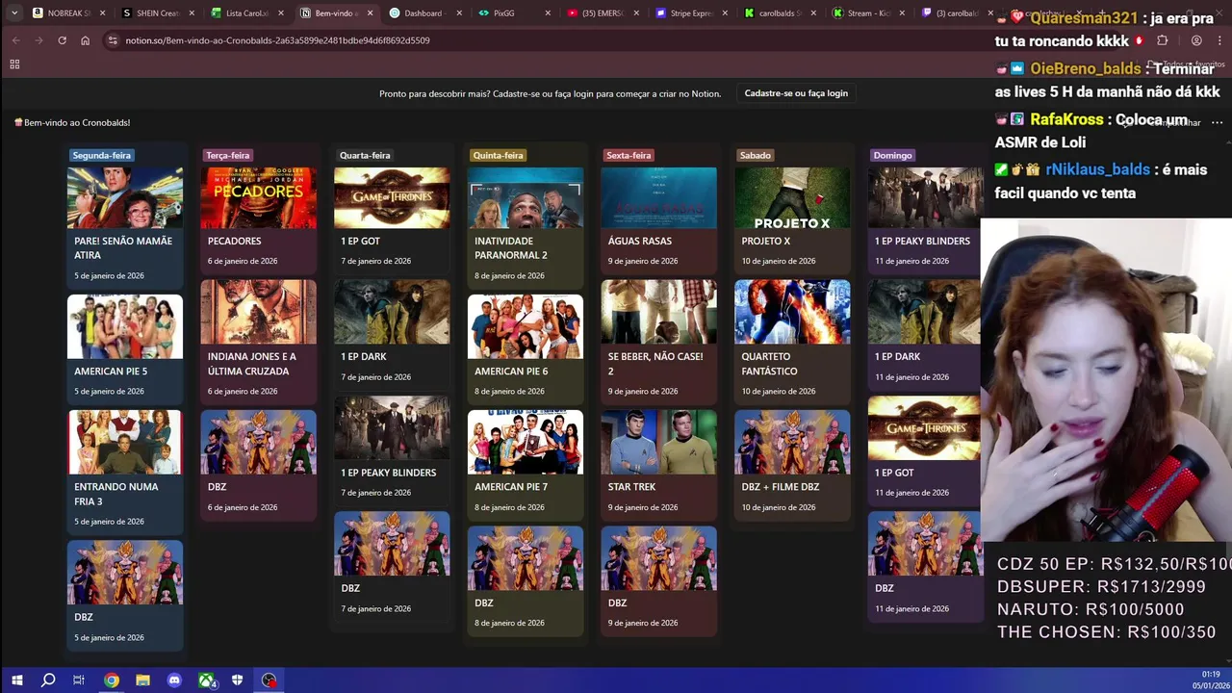Open OBS Studio on the taskbar
Screen dimensions: 1232x693
click(269, 680)
